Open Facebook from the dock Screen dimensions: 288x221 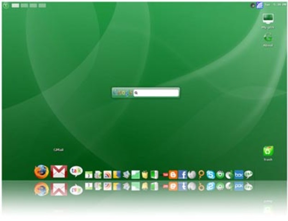182,174
